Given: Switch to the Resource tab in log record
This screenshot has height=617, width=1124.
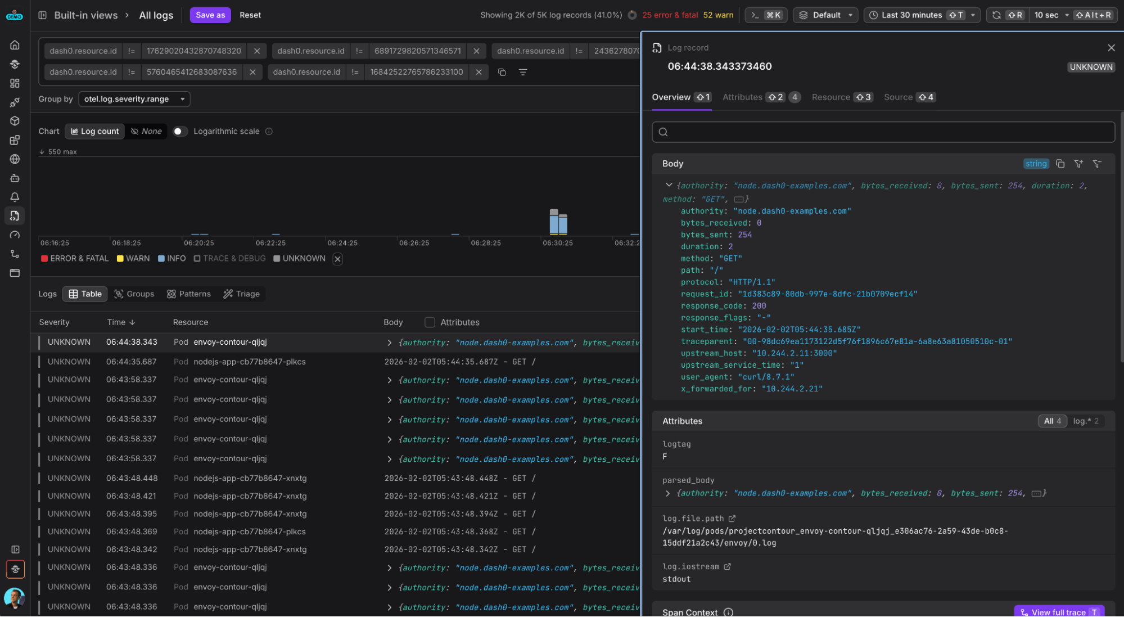Looking at the screenshot, I should (842, 97).
